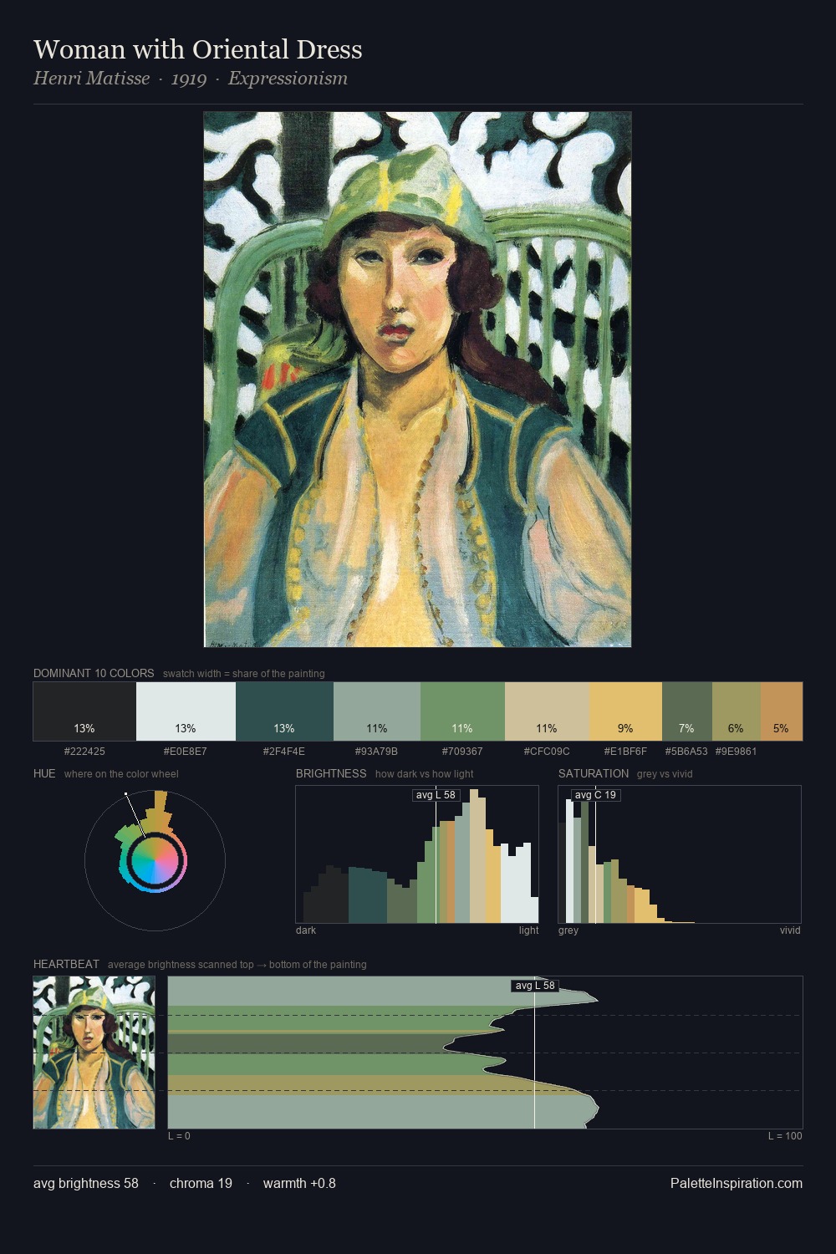
Task: Click the hex code '#5B6A53'
Action: (x=686, y=751)
